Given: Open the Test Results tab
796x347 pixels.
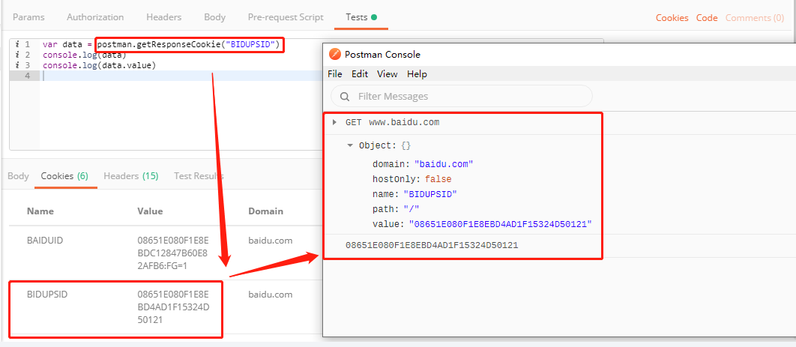Looking at the screenshot, I should tap(199, 176).
